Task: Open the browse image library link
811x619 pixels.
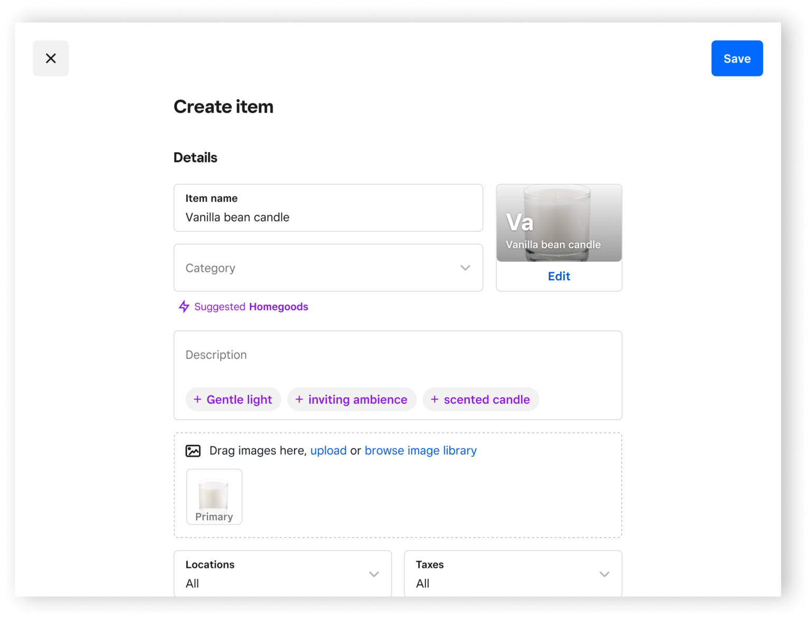Action: tap(420, 451)
